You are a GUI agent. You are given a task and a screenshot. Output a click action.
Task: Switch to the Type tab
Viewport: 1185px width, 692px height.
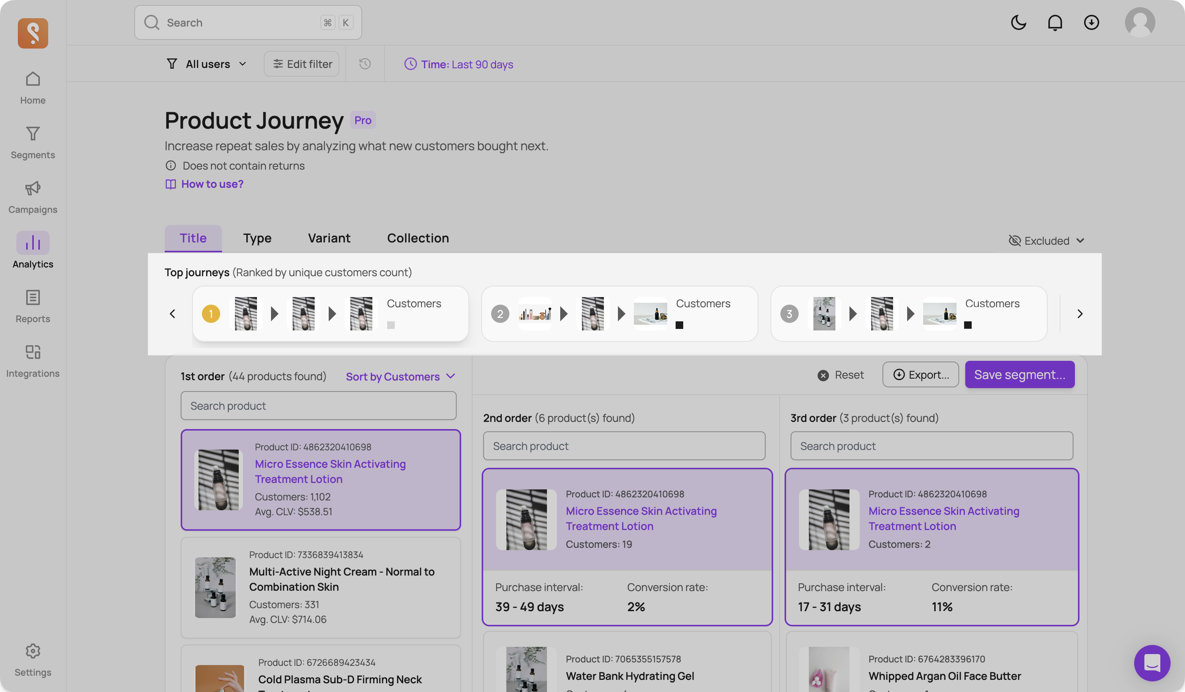coord(257,238)
